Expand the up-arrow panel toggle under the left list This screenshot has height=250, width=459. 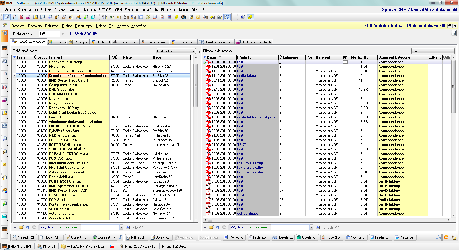pyautogui.click(x=15, y=227)
